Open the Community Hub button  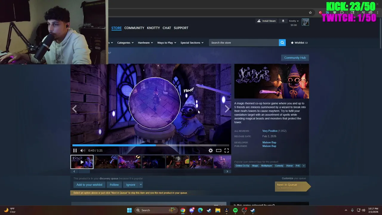pos(295,58)
